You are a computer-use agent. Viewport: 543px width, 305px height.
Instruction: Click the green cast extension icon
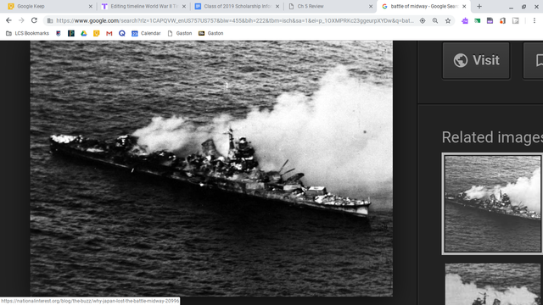(x=477, y=20)
